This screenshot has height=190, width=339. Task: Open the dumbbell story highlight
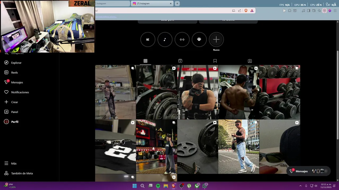182,40
